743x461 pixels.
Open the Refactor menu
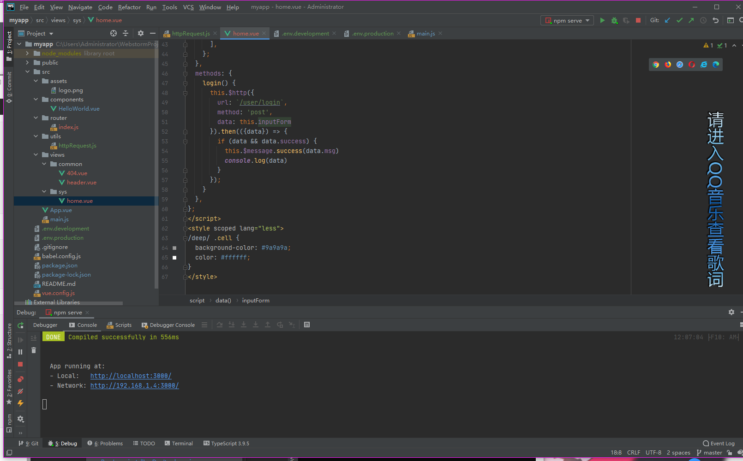tap(129, 7)
